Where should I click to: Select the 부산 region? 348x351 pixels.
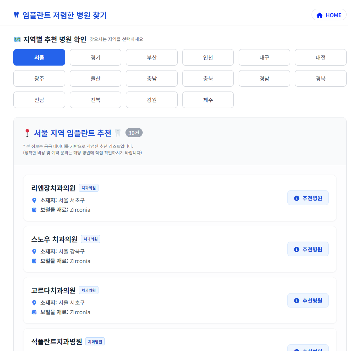tap(151, 57)
